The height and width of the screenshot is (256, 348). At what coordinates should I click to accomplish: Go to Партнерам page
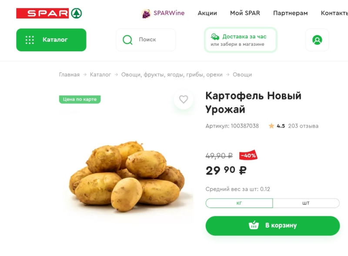(290, 13)
